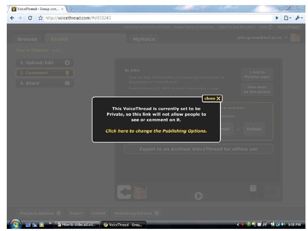Select the VoiceThread - Group con... browser tab
Viewport: 308px width, 231px height.
37,9
